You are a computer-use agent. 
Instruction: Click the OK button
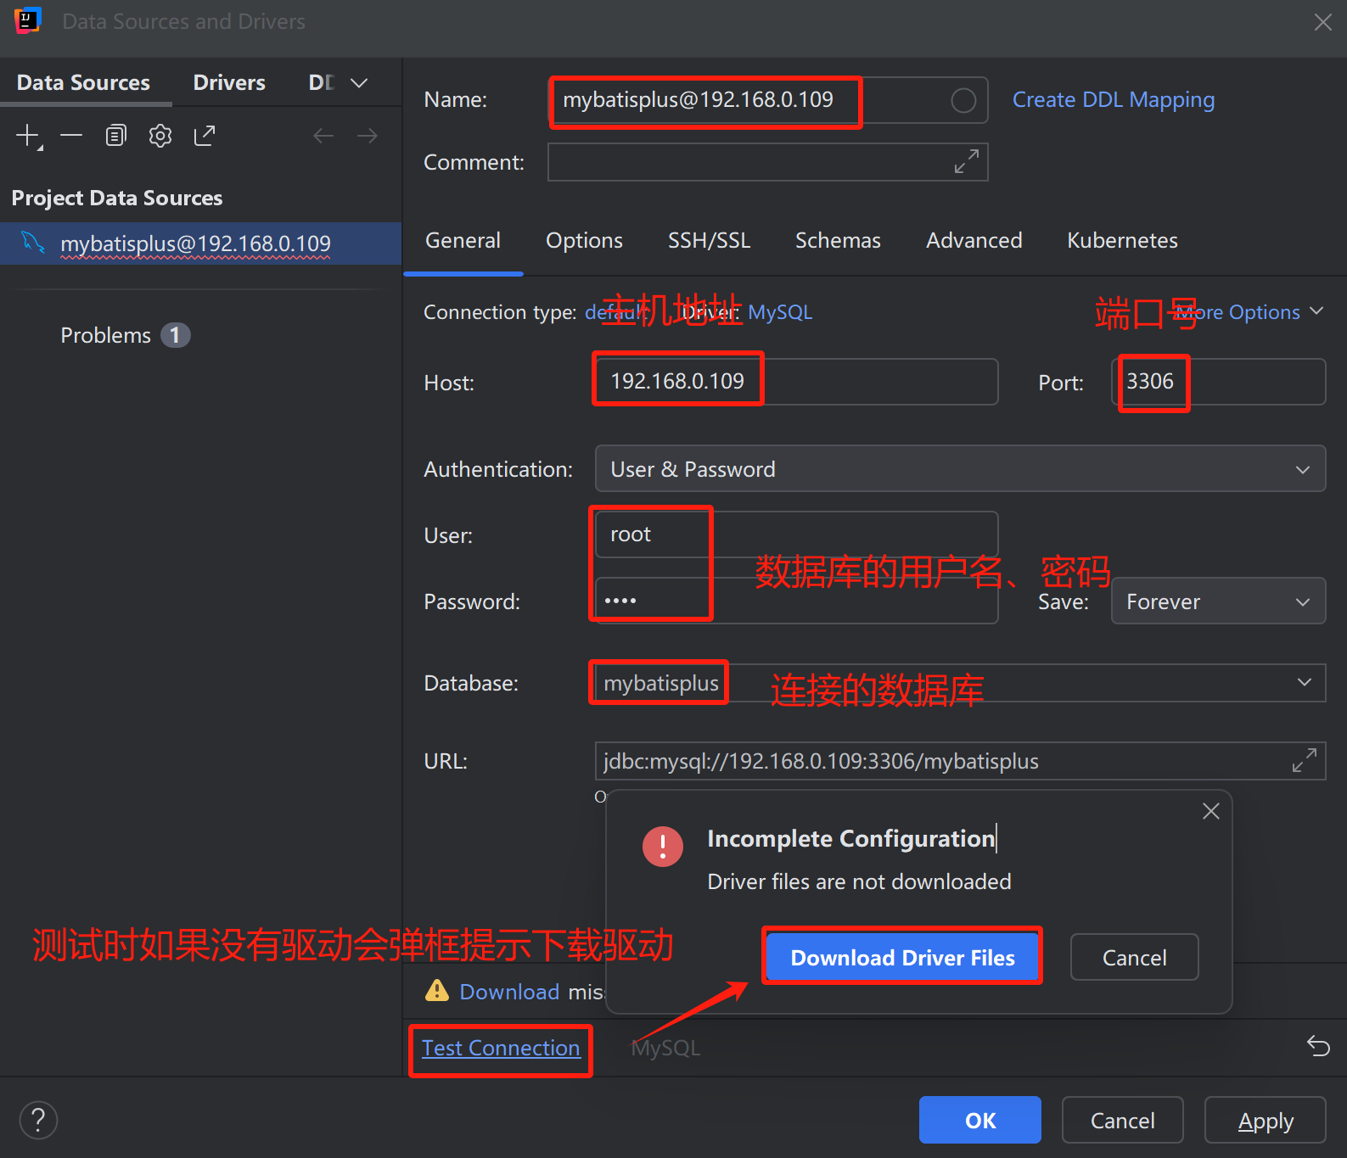980,1120
